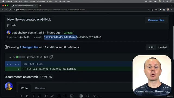Toggle the Chrome side panel

(164, 10)
